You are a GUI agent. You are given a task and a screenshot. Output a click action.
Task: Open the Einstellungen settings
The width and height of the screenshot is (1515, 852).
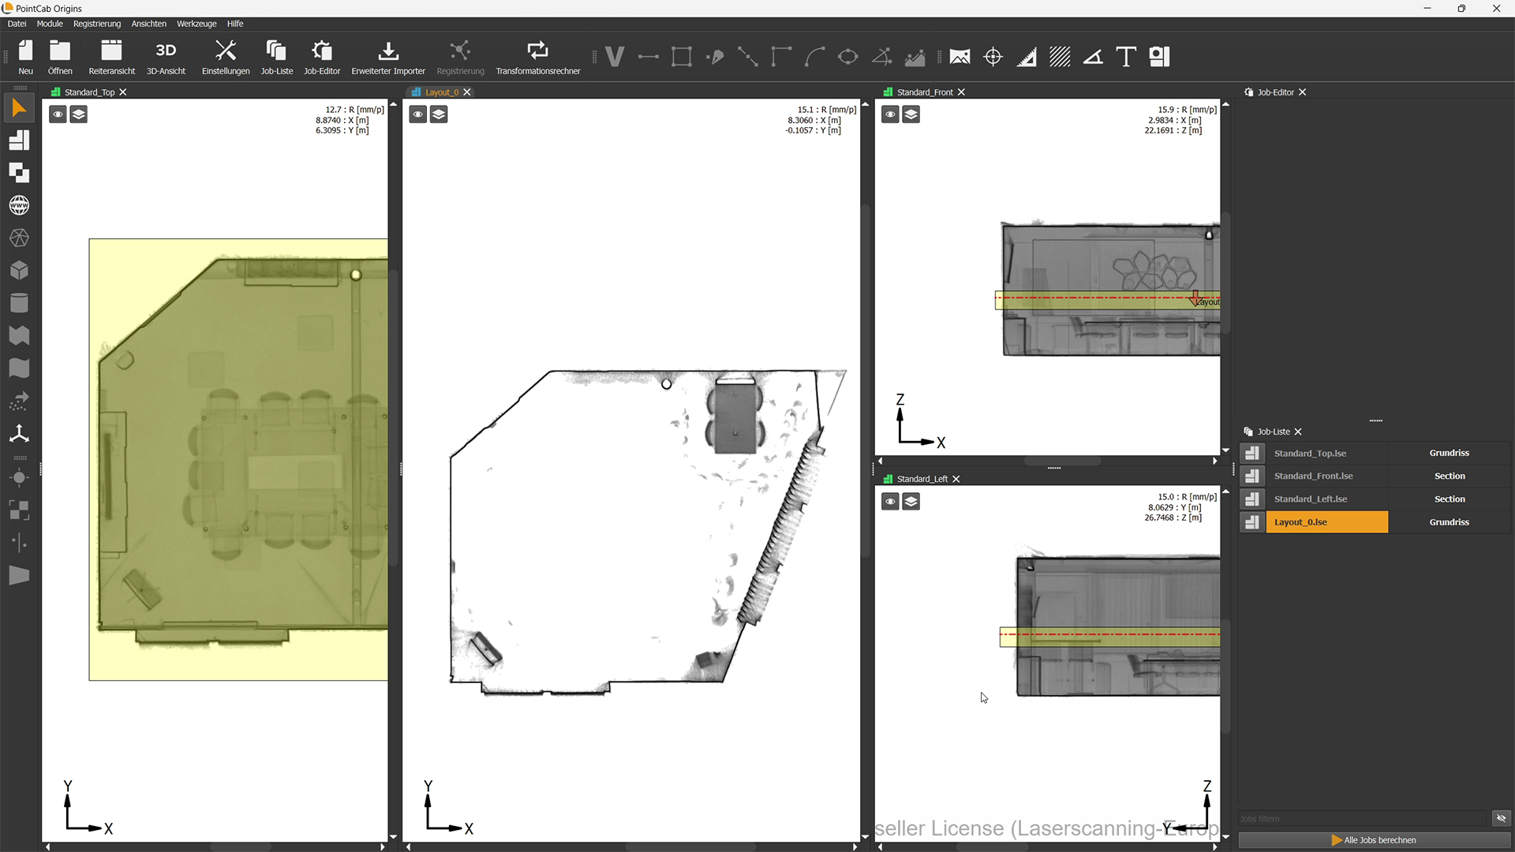[x=226, y=58]
